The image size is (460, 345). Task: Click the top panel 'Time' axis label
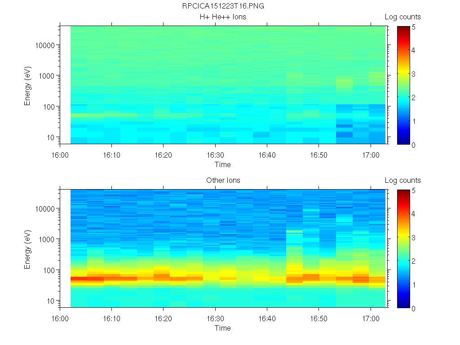(x=223, y=164)
